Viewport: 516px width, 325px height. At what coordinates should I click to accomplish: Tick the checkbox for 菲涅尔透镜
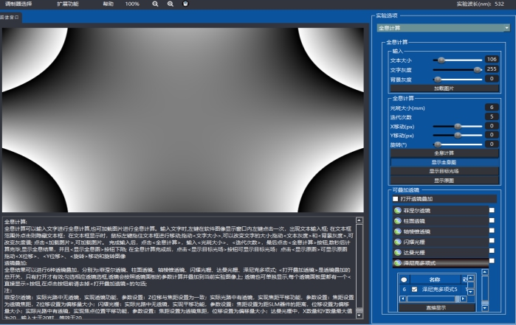(x=492, y=211)
